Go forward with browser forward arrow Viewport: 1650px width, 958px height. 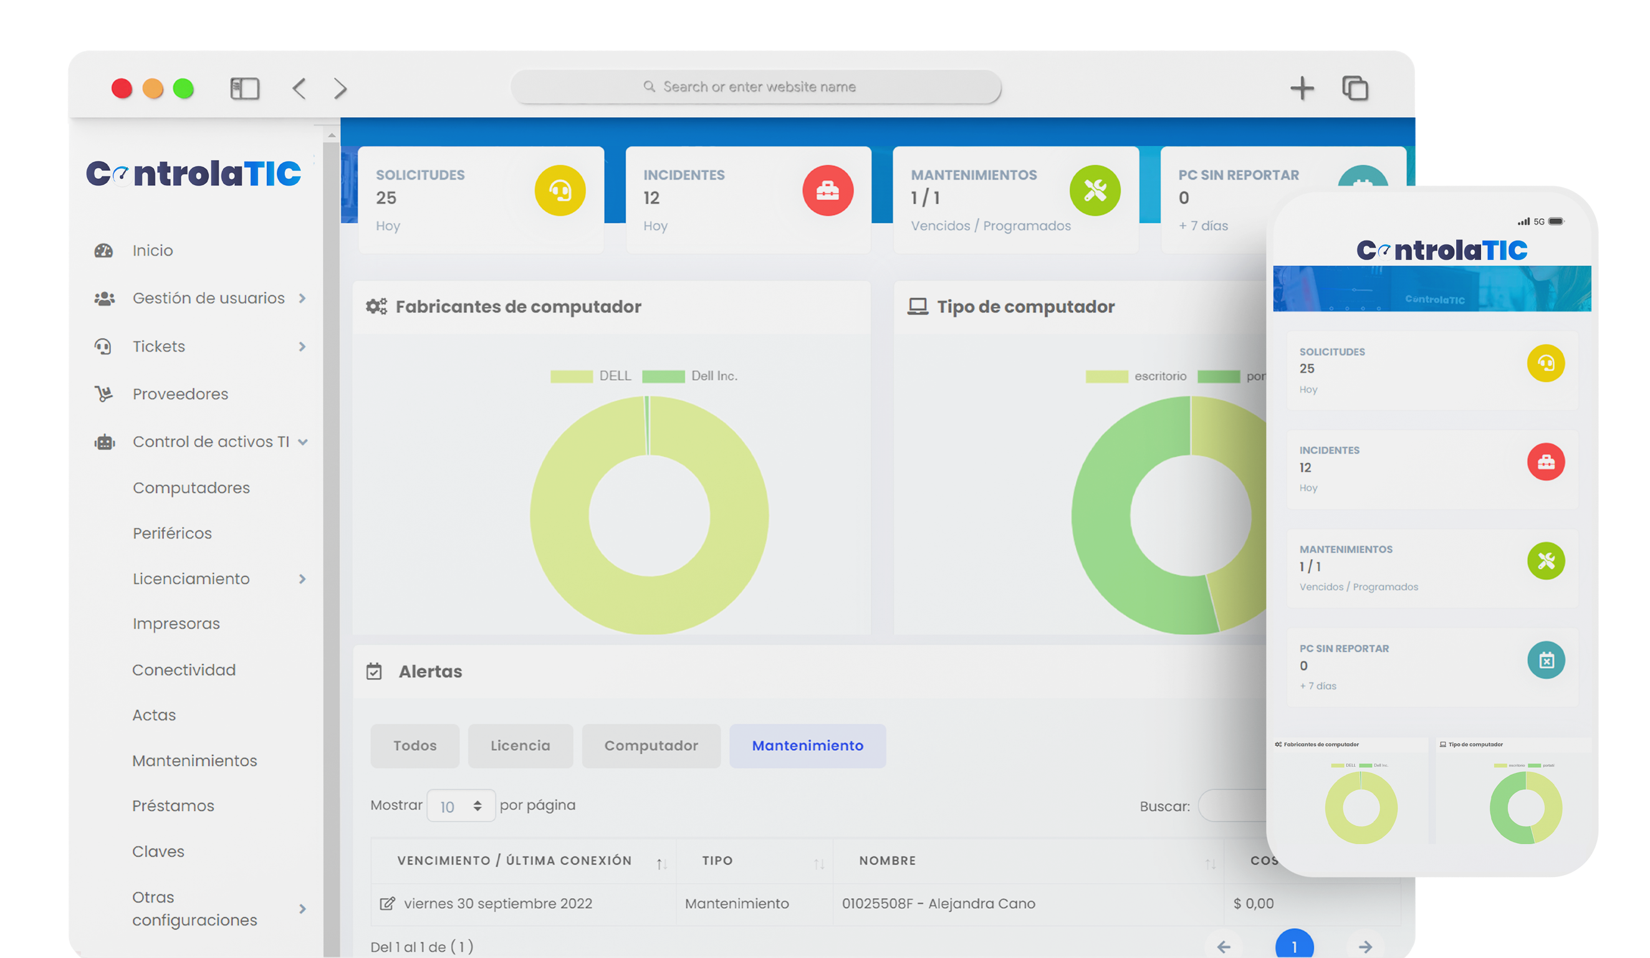coord(340,89)
